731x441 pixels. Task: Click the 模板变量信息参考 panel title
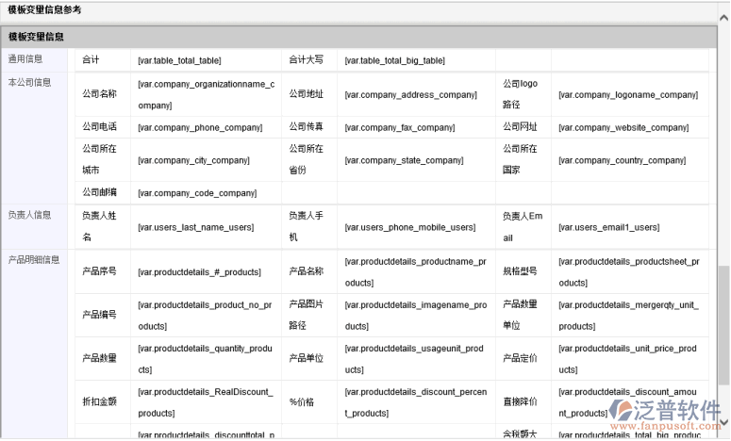point(44,9)
